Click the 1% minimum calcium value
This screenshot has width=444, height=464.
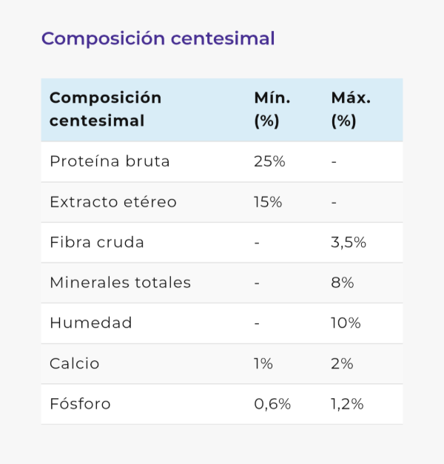coord(263,363)
